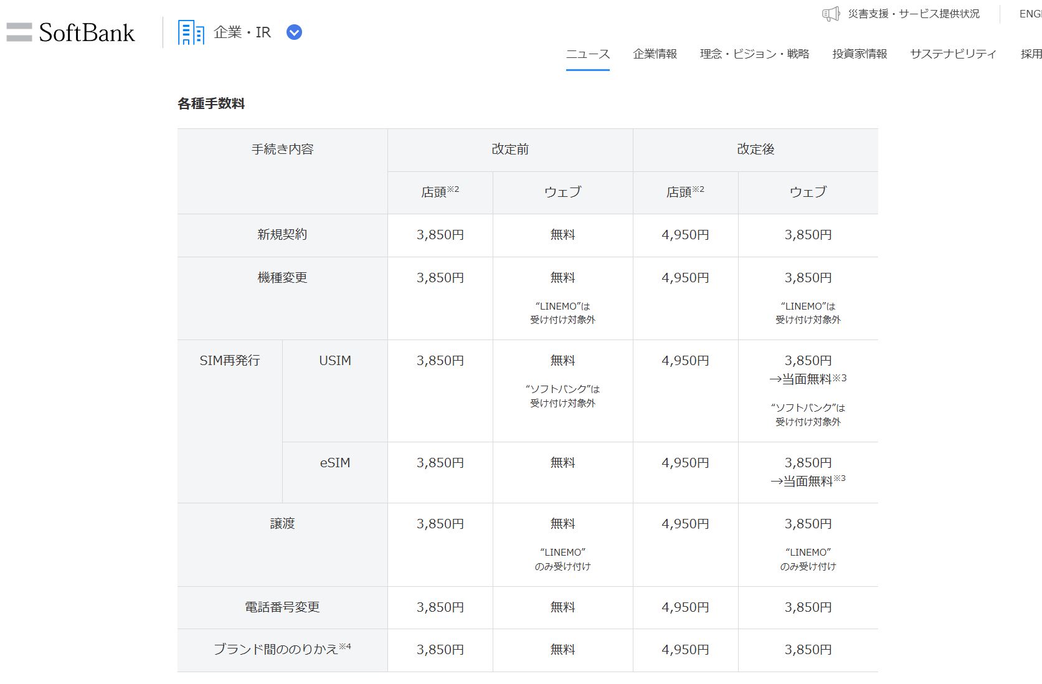Click 新規契約 post-revision store fee 4,950円
Image resolution: width=1042 pixels, height=684 pixels.
[685, 235]
